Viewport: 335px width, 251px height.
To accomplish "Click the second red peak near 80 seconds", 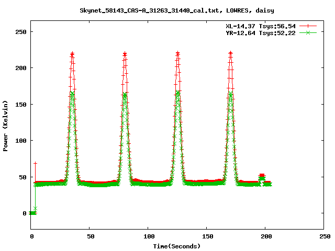I will tap(125, 53).
